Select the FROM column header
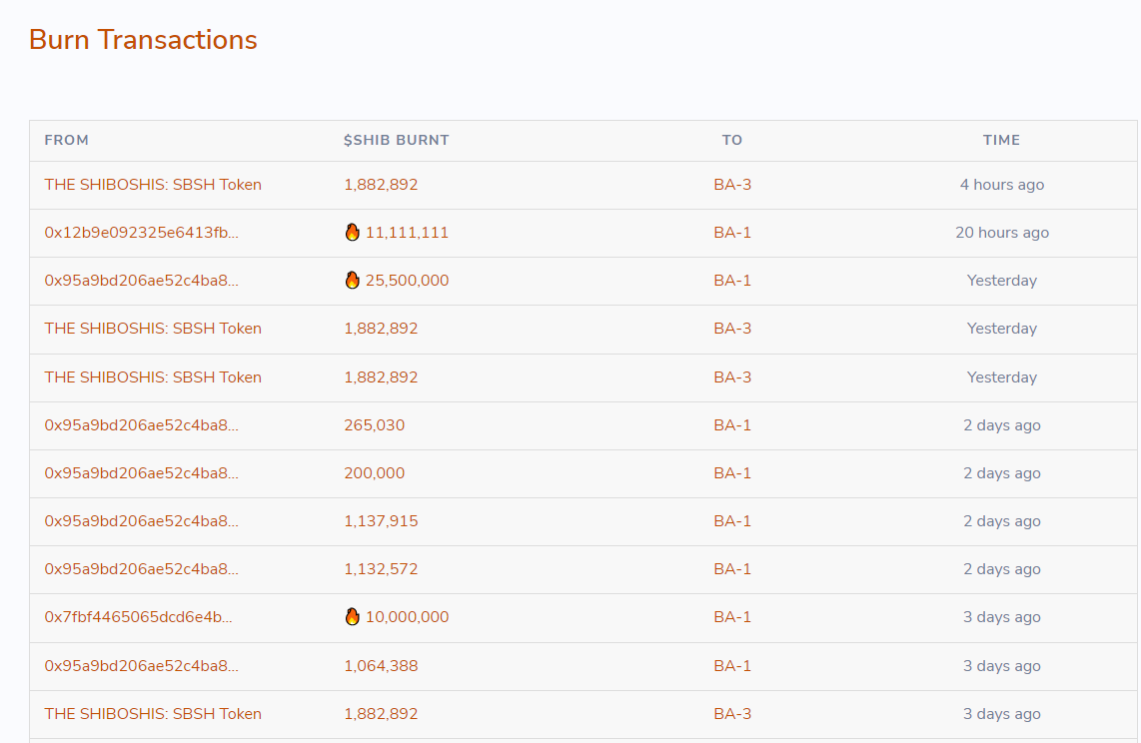The height and width of the screenshot is (743, 1141). 66,141
